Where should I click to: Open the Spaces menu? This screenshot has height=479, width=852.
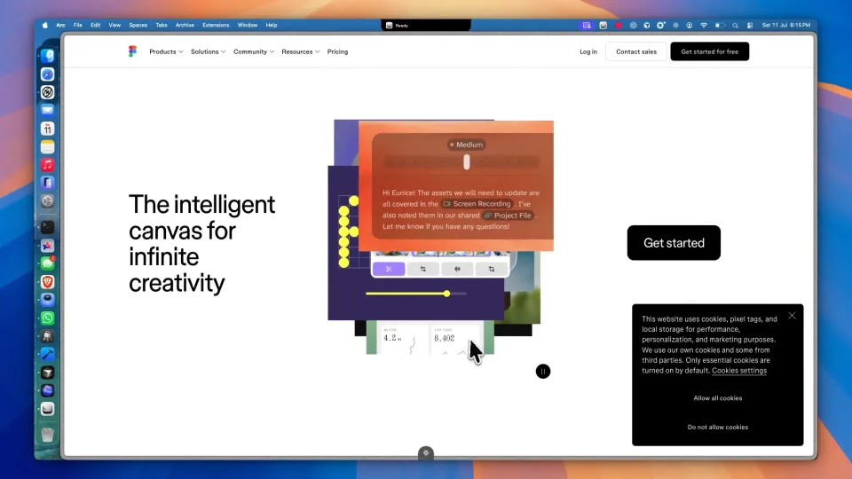tap(138, 25)
